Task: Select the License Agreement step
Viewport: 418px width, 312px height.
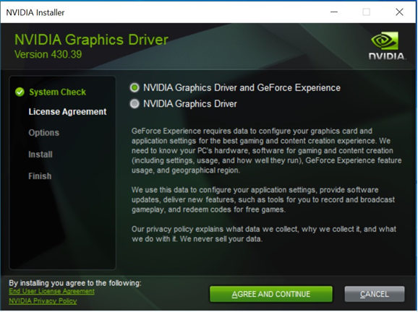Action: tap(67, 112)
